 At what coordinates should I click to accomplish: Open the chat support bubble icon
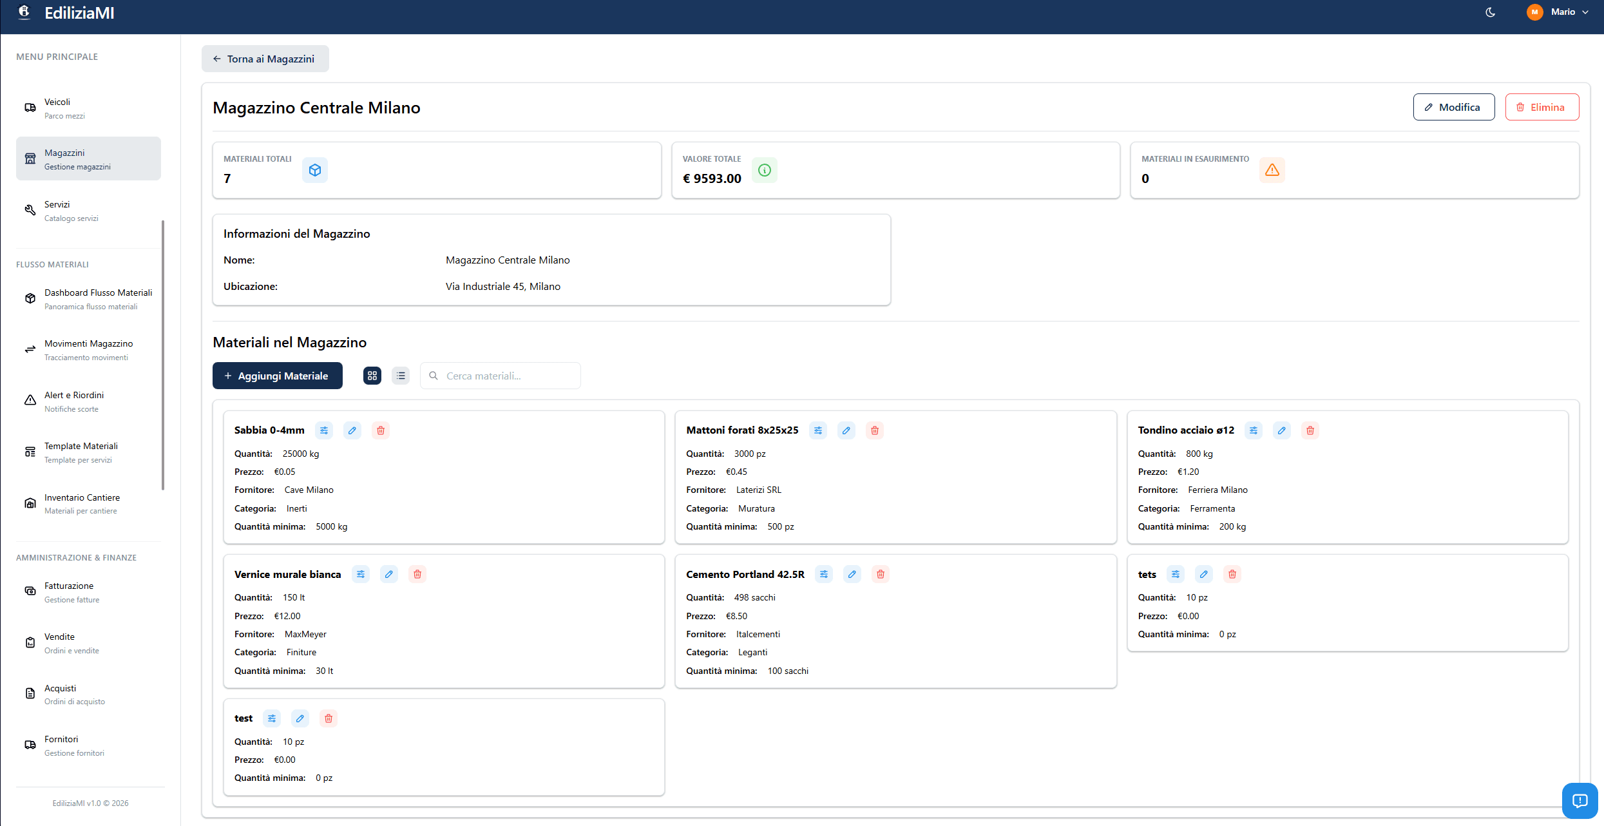click(x=1580, y=800)
